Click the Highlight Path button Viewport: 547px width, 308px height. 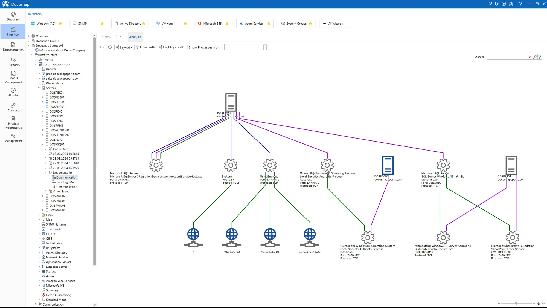click(171, 47)
